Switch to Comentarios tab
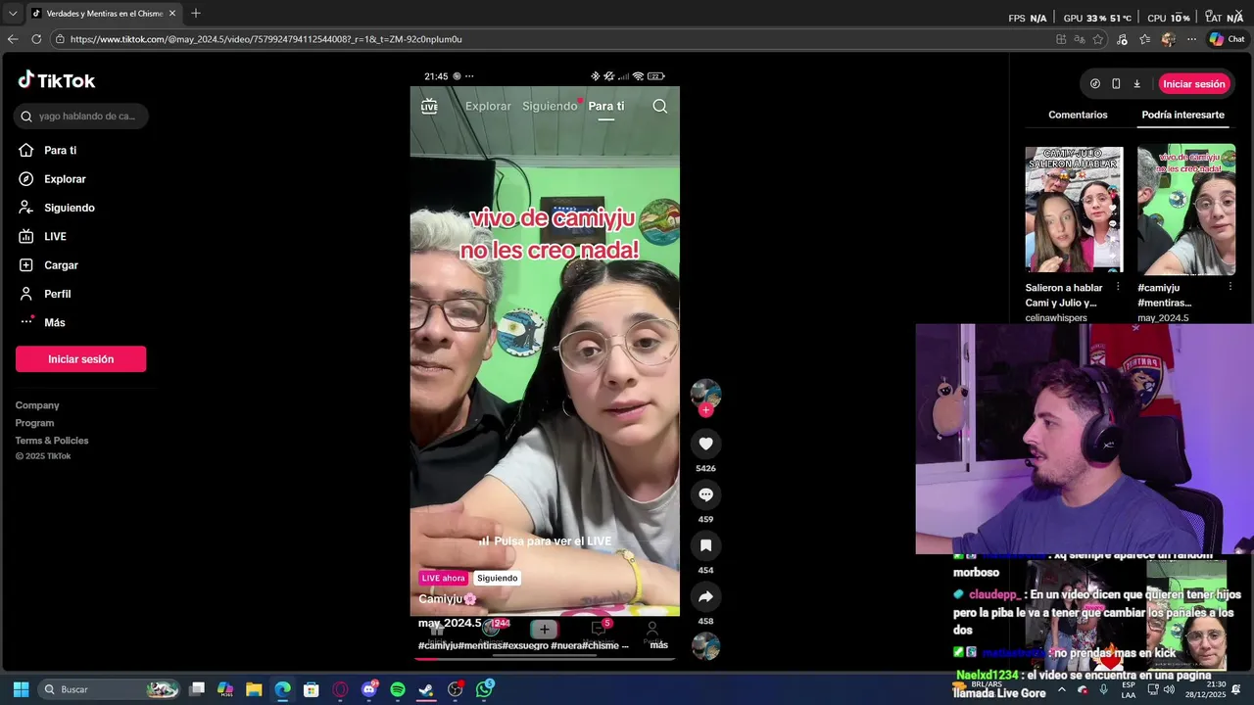1254x705 pixels. tap(1078, 115)
